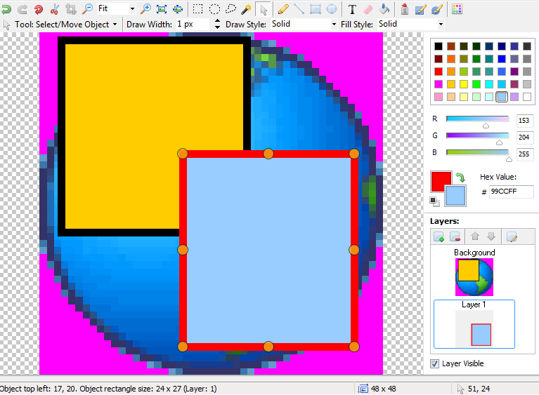Click the R value field showing 153

524,121
